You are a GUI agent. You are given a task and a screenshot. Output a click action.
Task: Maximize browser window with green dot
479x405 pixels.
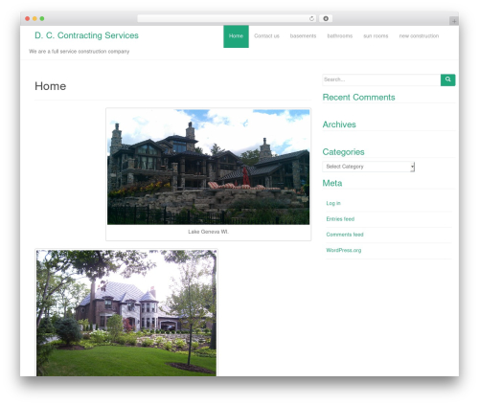(x=42, y=19)
